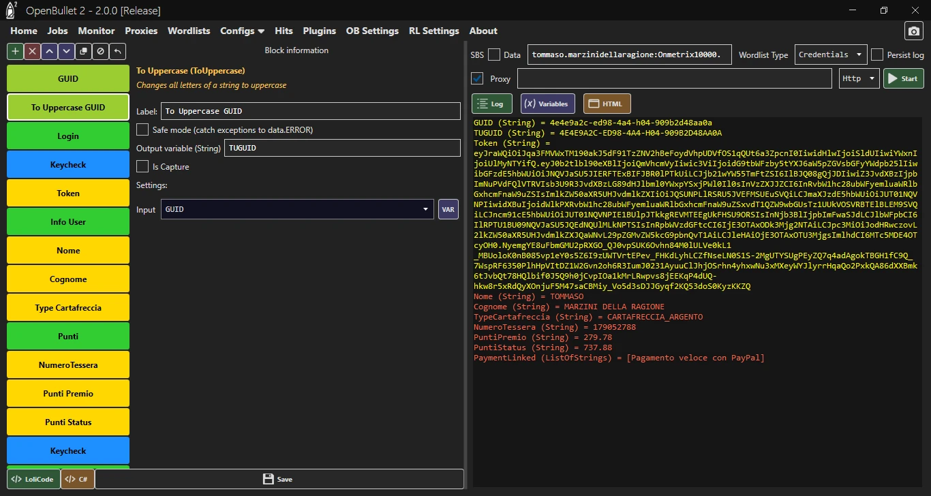Click the green add block plus icon
This screenshot has height=496, width=931.
(x=15, y=51)
